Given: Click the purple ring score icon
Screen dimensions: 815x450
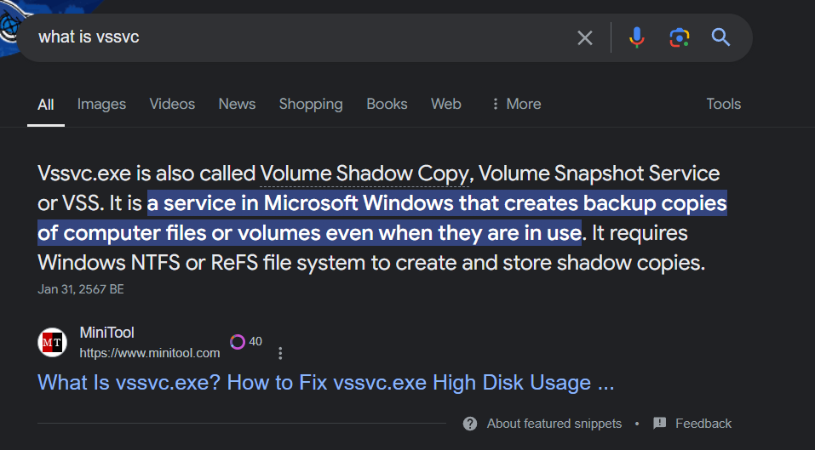Looking at the screenshot, I should [238, 342].
